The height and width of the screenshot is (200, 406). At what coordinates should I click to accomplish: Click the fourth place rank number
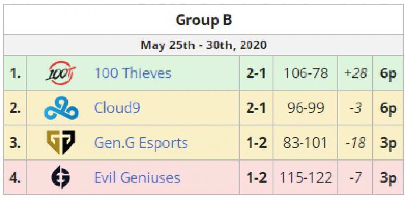pos(15,177)
